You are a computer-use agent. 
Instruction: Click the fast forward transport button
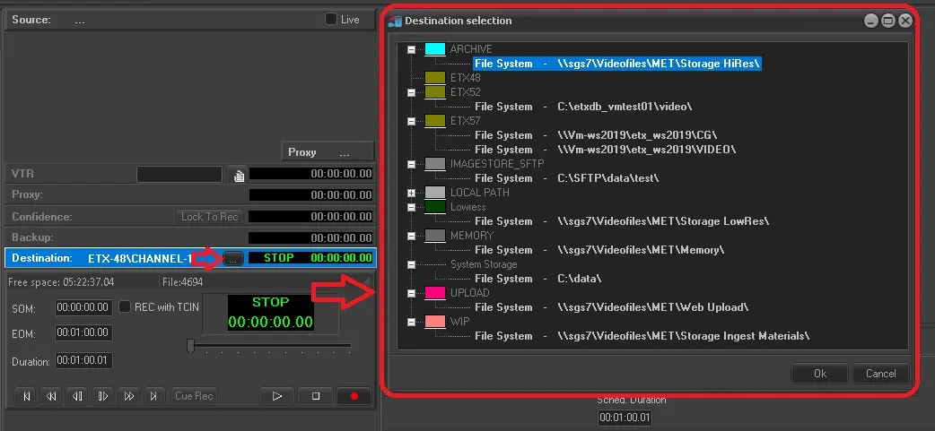click(x=129, y=396)
